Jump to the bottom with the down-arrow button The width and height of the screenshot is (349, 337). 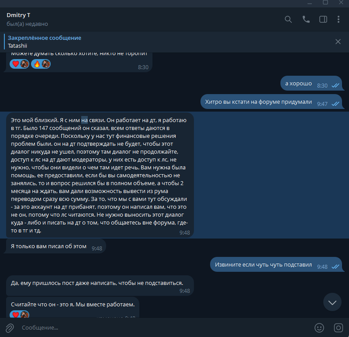click(332, 303)
